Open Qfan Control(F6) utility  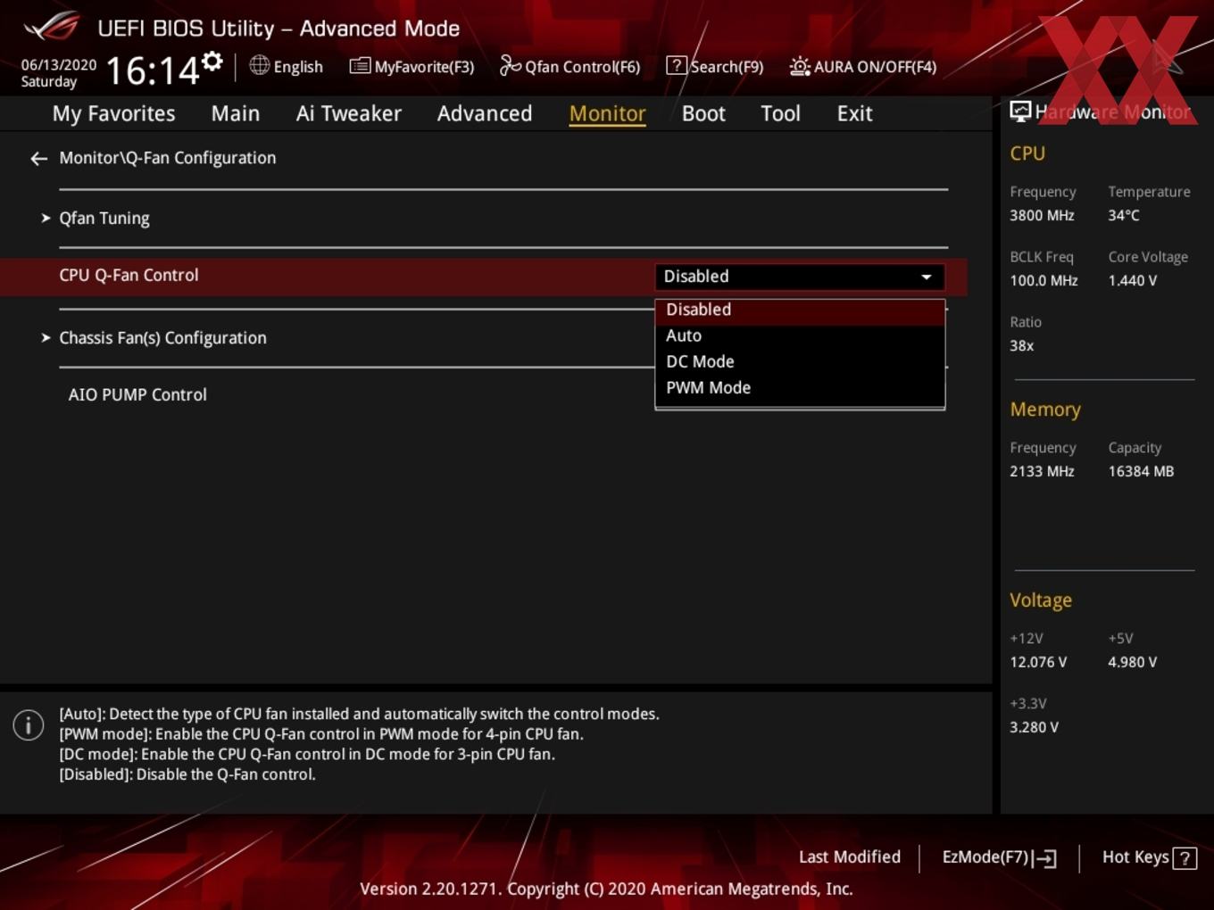[570, 66]
